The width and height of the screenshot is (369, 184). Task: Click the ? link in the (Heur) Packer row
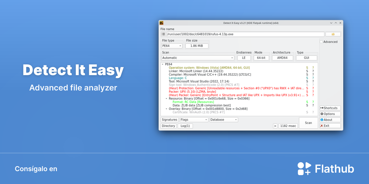click(313, 95)
